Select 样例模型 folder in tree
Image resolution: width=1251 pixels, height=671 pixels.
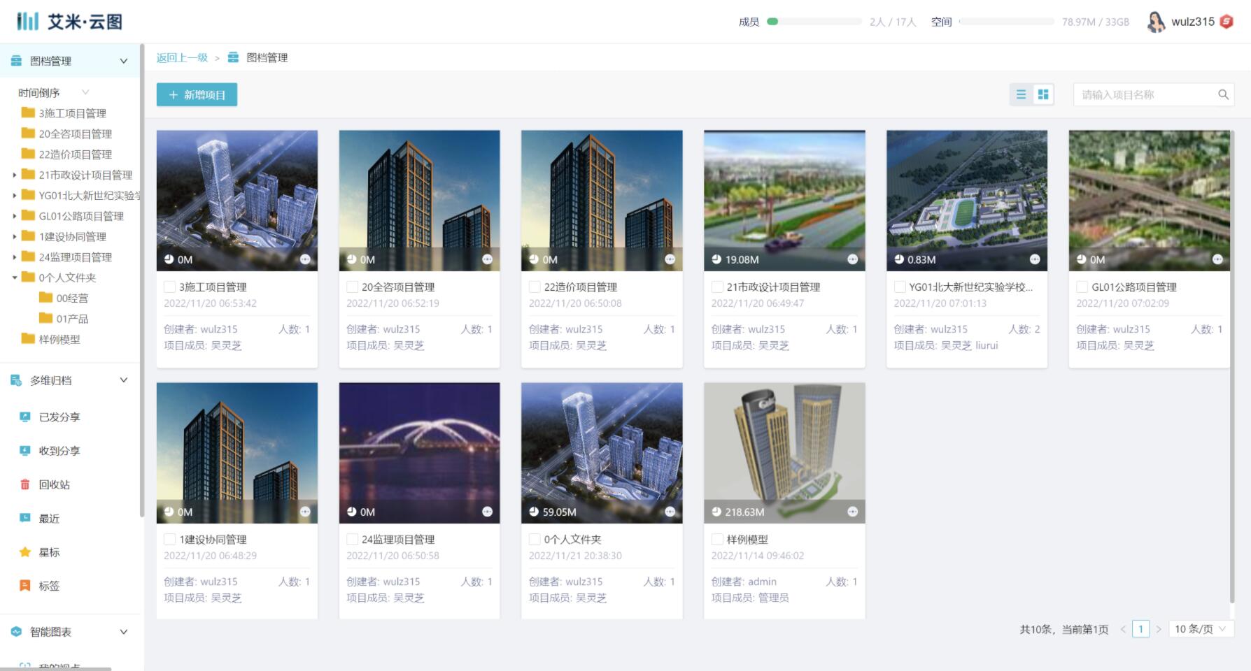coord(59,339)
